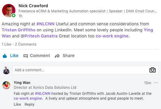View who gave 1 Like
Viewport: 161px width, 109px height.
[x=6, y=44]
